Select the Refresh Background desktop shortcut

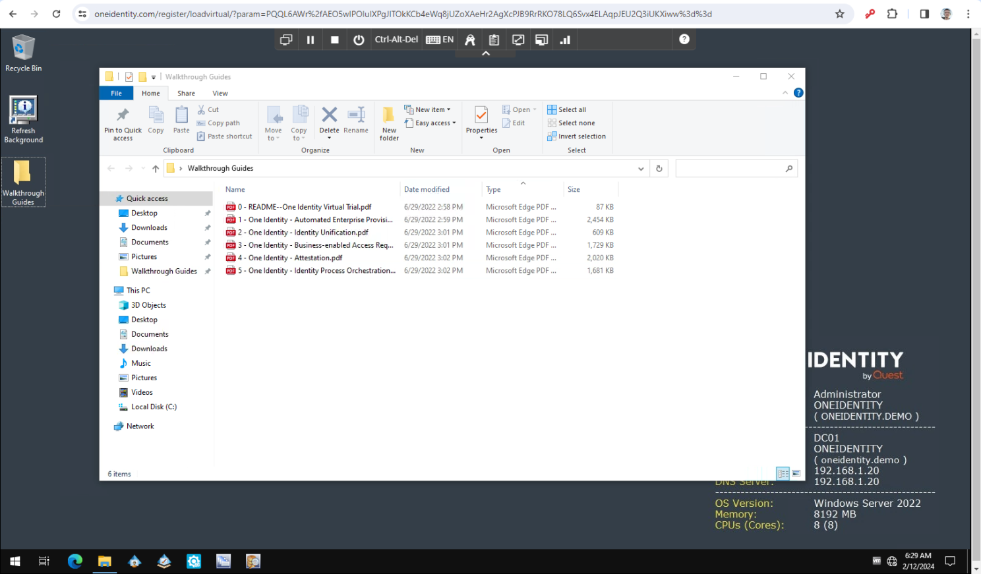23,119
